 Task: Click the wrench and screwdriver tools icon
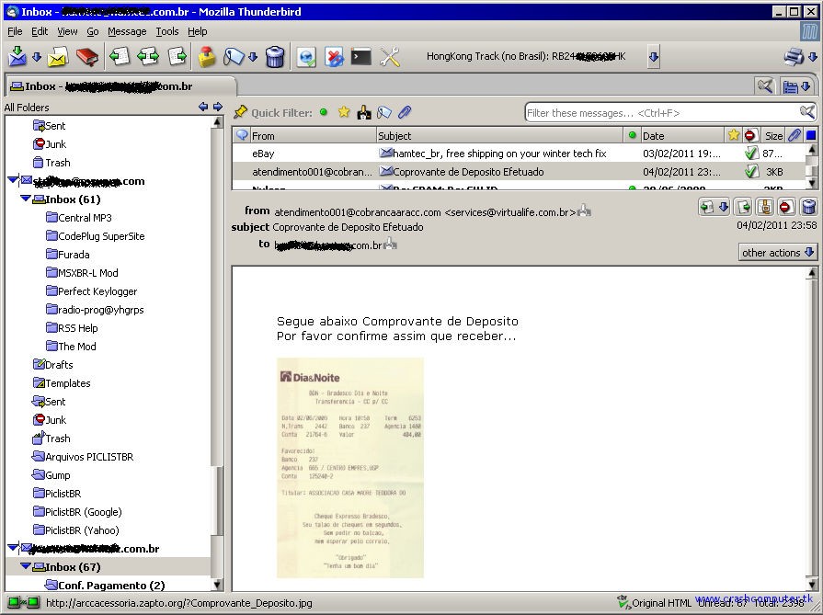coord(390,57)
